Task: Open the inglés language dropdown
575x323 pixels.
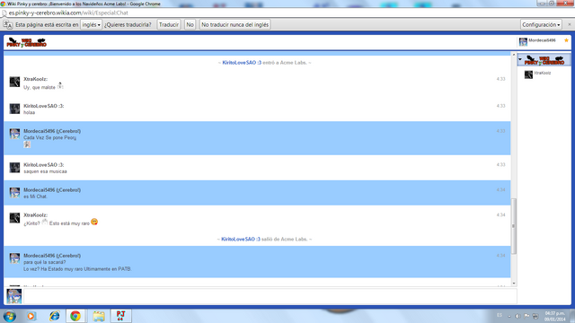Action: 91,24
